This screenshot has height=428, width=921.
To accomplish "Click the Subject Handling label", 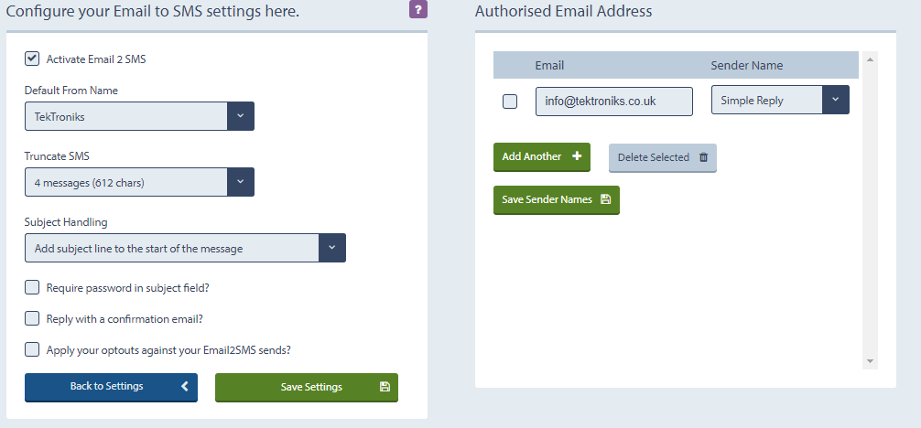I will (x=66, y=222).
